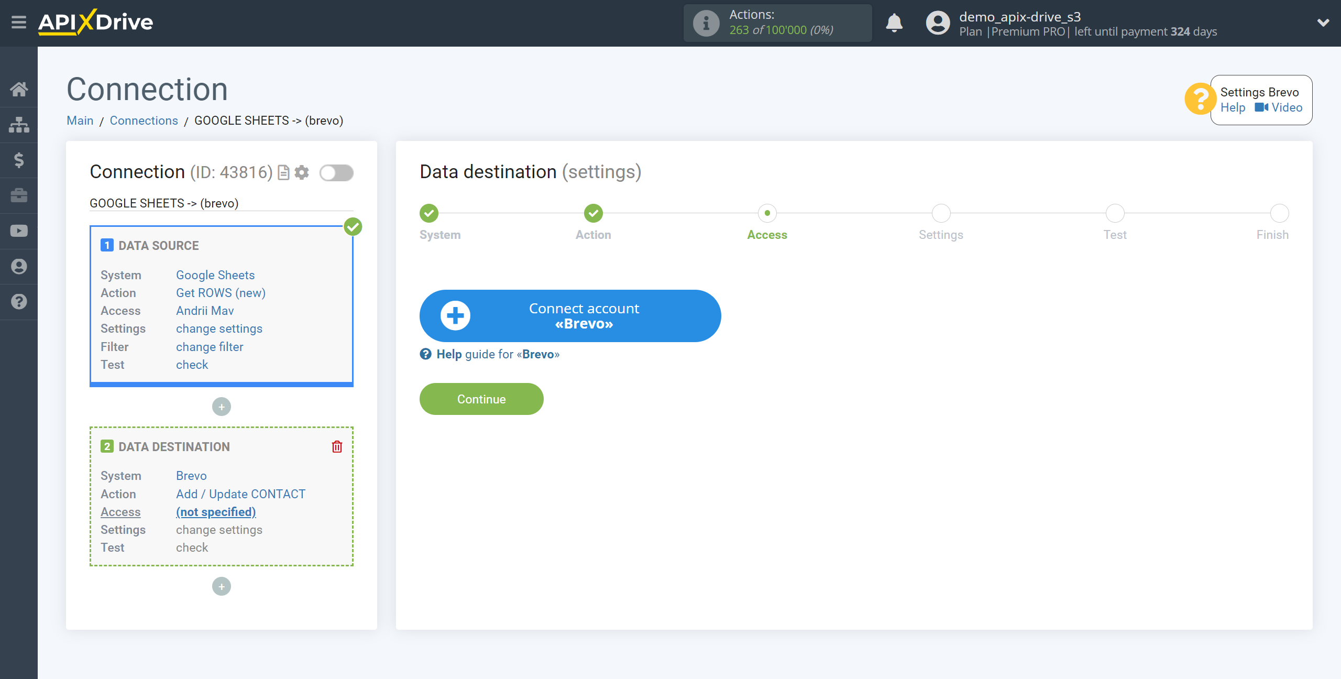Viewport: 1341px width, 679px height.
Task: Click the Continue green button
Action: [x=481, y=399]
